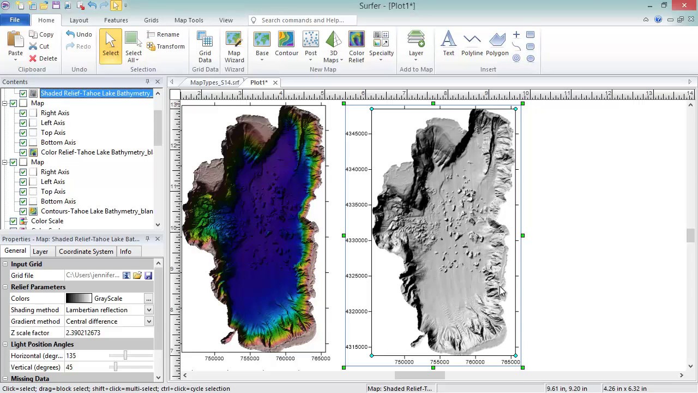Screen dimensions: 698x393
Task: Click the grid file info icon
Action: pos(127,276)
